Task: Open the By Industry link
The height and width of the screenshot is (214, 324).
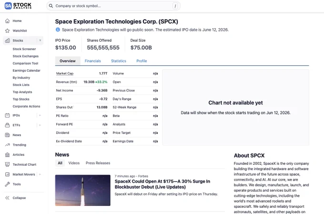Action: (x=21, y=78)
